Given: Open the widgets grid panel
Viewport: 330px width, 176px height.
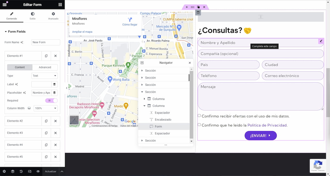Looking at the screenshot, I should click(60, 5).
